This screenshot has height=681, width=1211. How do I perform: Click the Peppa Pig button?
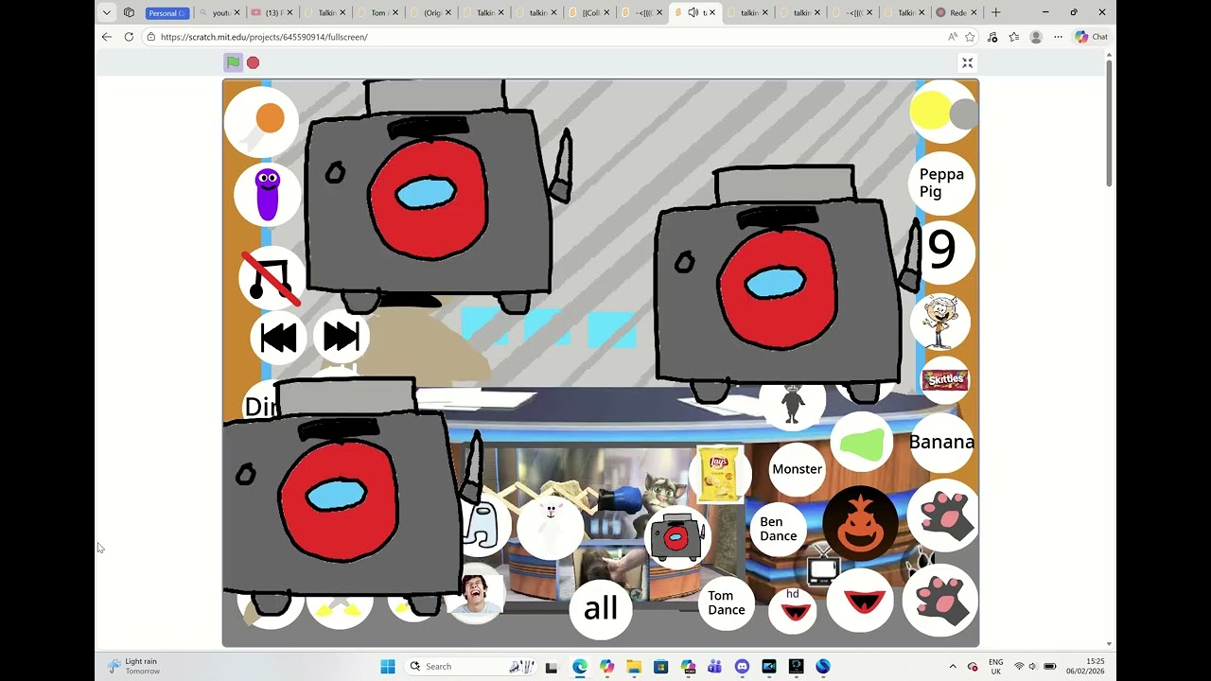coord(941,183)
